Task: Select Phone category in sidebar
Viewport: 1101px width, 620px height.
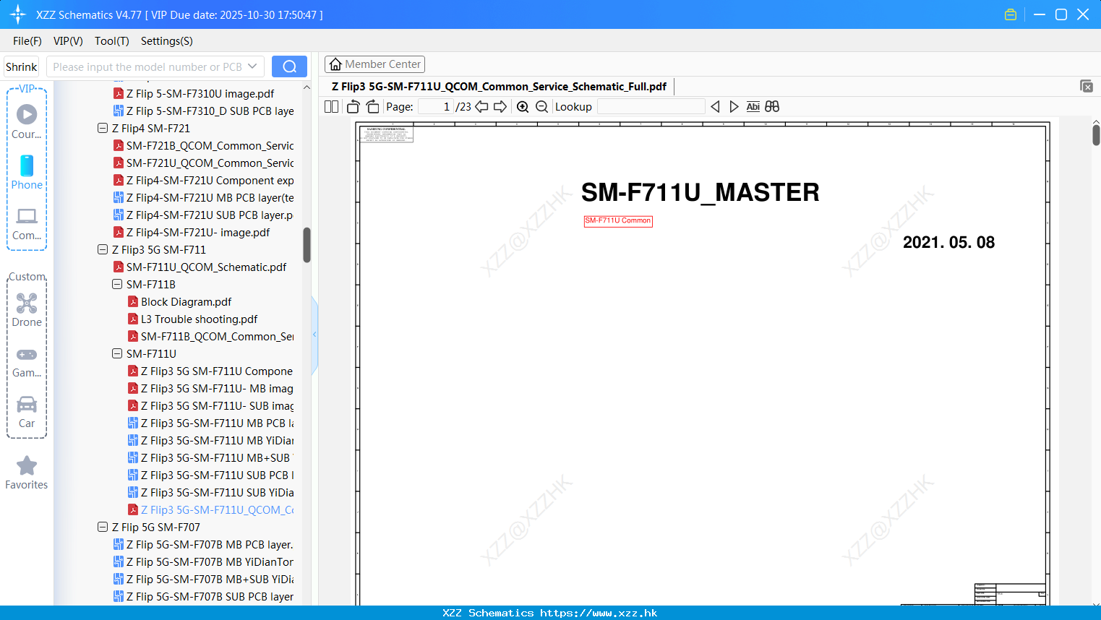Action: pos(27,172)
